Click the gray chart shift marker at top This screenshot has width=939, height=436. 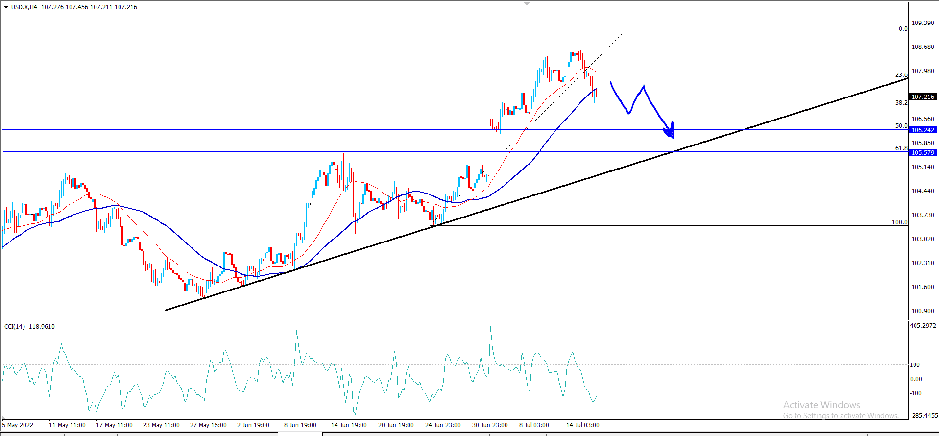(527, 4)
